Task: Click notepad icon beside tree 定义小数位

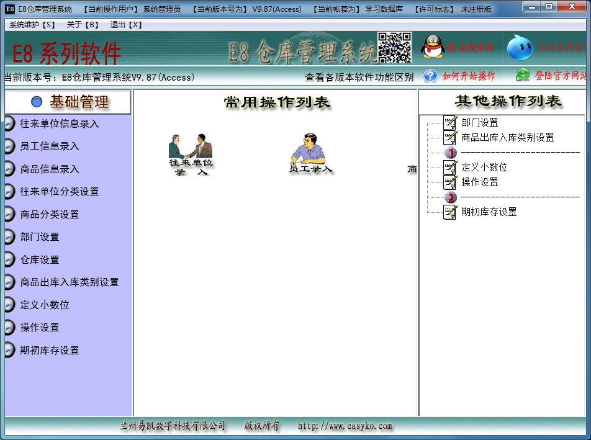Action: point(450,168)
